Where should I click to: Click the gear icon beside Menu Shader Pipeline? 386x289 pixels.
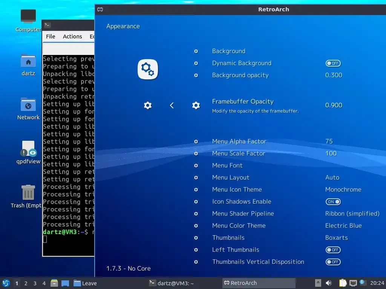196,214
